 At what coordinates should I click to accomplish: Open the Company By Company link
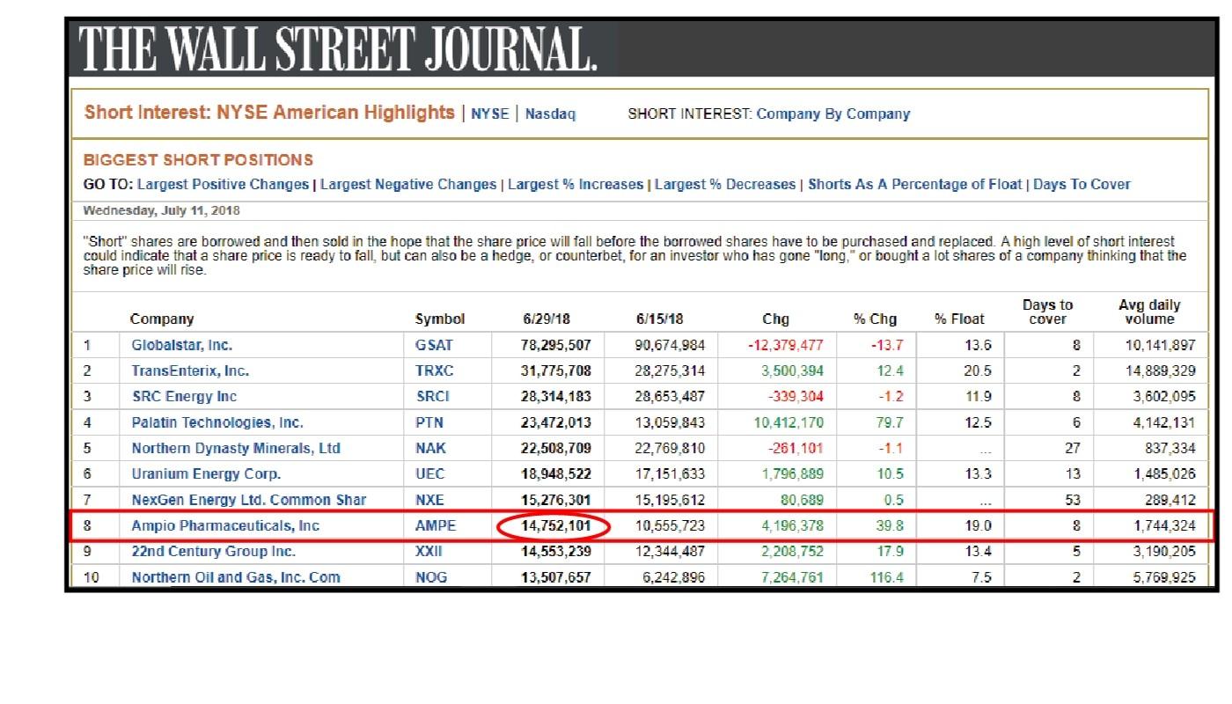(x=832, y=114)
